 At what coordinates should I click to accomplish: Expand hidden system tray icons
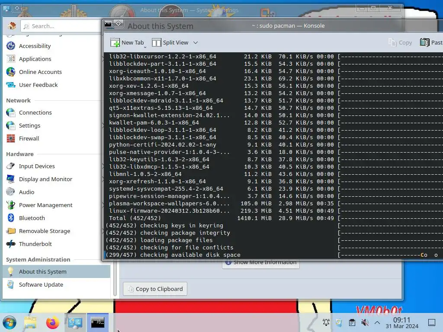point(377,322)
